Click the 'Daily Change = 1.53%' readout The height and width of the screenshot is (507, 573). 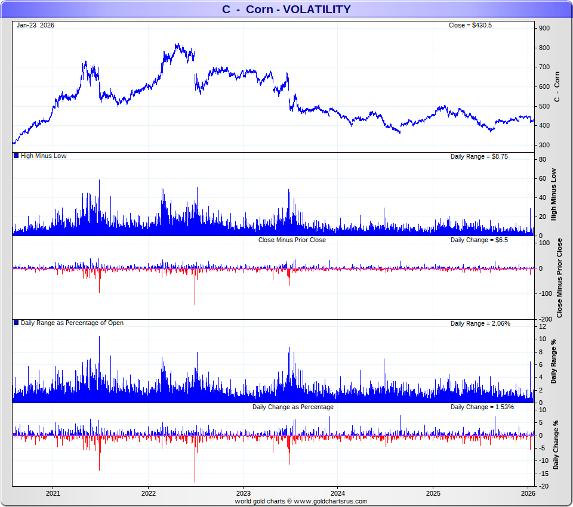pyautogui.click(x=482, y=407)
